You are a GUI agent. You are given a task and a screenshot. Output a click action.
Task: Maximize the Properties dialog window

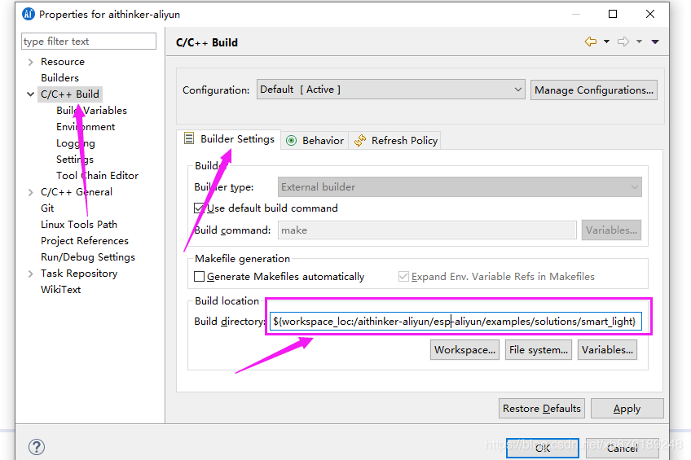[613, 14]
